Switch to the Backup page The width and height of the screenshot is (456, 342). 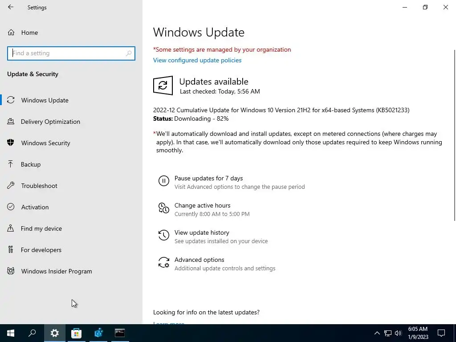point(71,164)
